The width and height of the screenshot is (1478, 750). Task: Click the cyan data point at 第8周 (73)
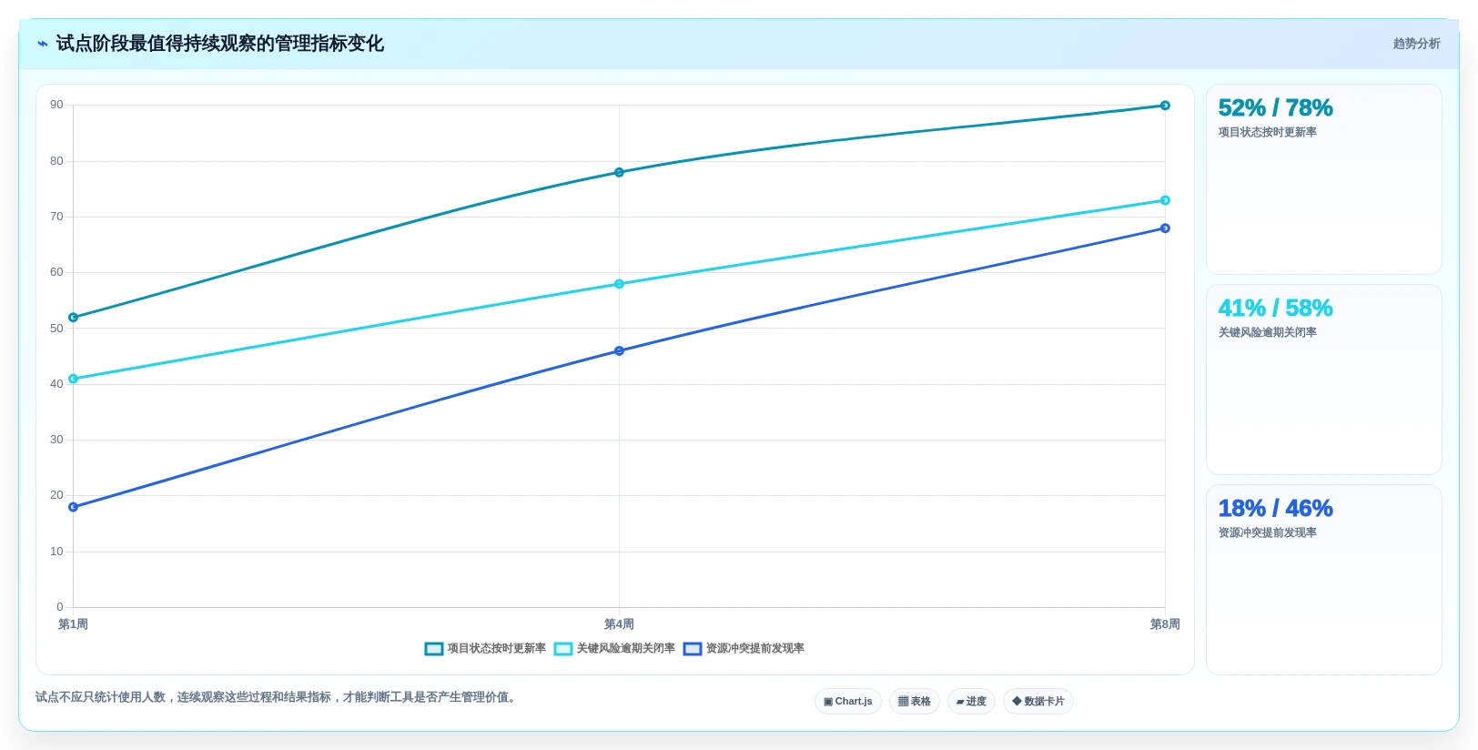click(1165, 200)
